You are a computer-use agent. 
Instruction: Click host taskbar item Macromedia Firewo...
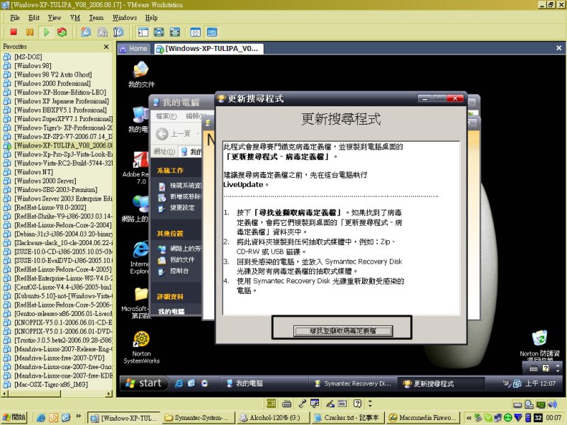tap(423, 418)
